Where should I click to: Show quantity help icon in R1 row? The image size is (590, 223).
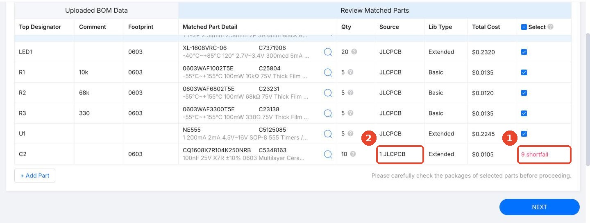350,72
